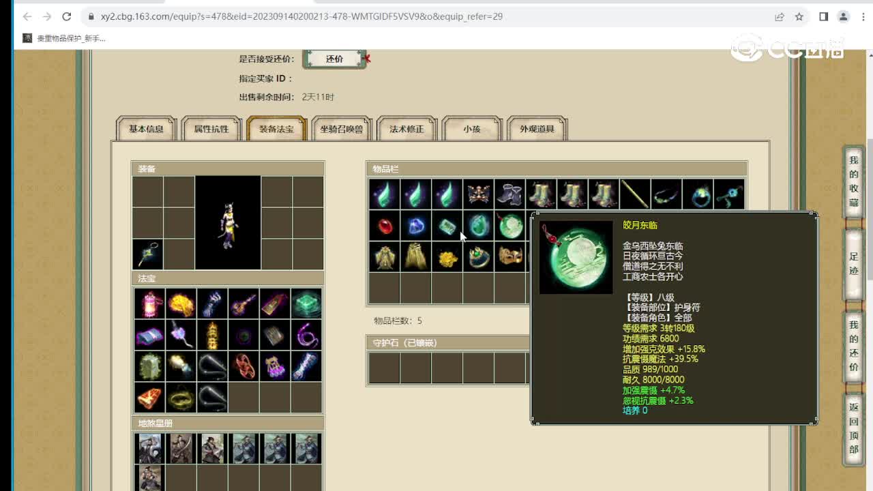Select the purple fly-whisk 法宝 icon

point(181,335)
